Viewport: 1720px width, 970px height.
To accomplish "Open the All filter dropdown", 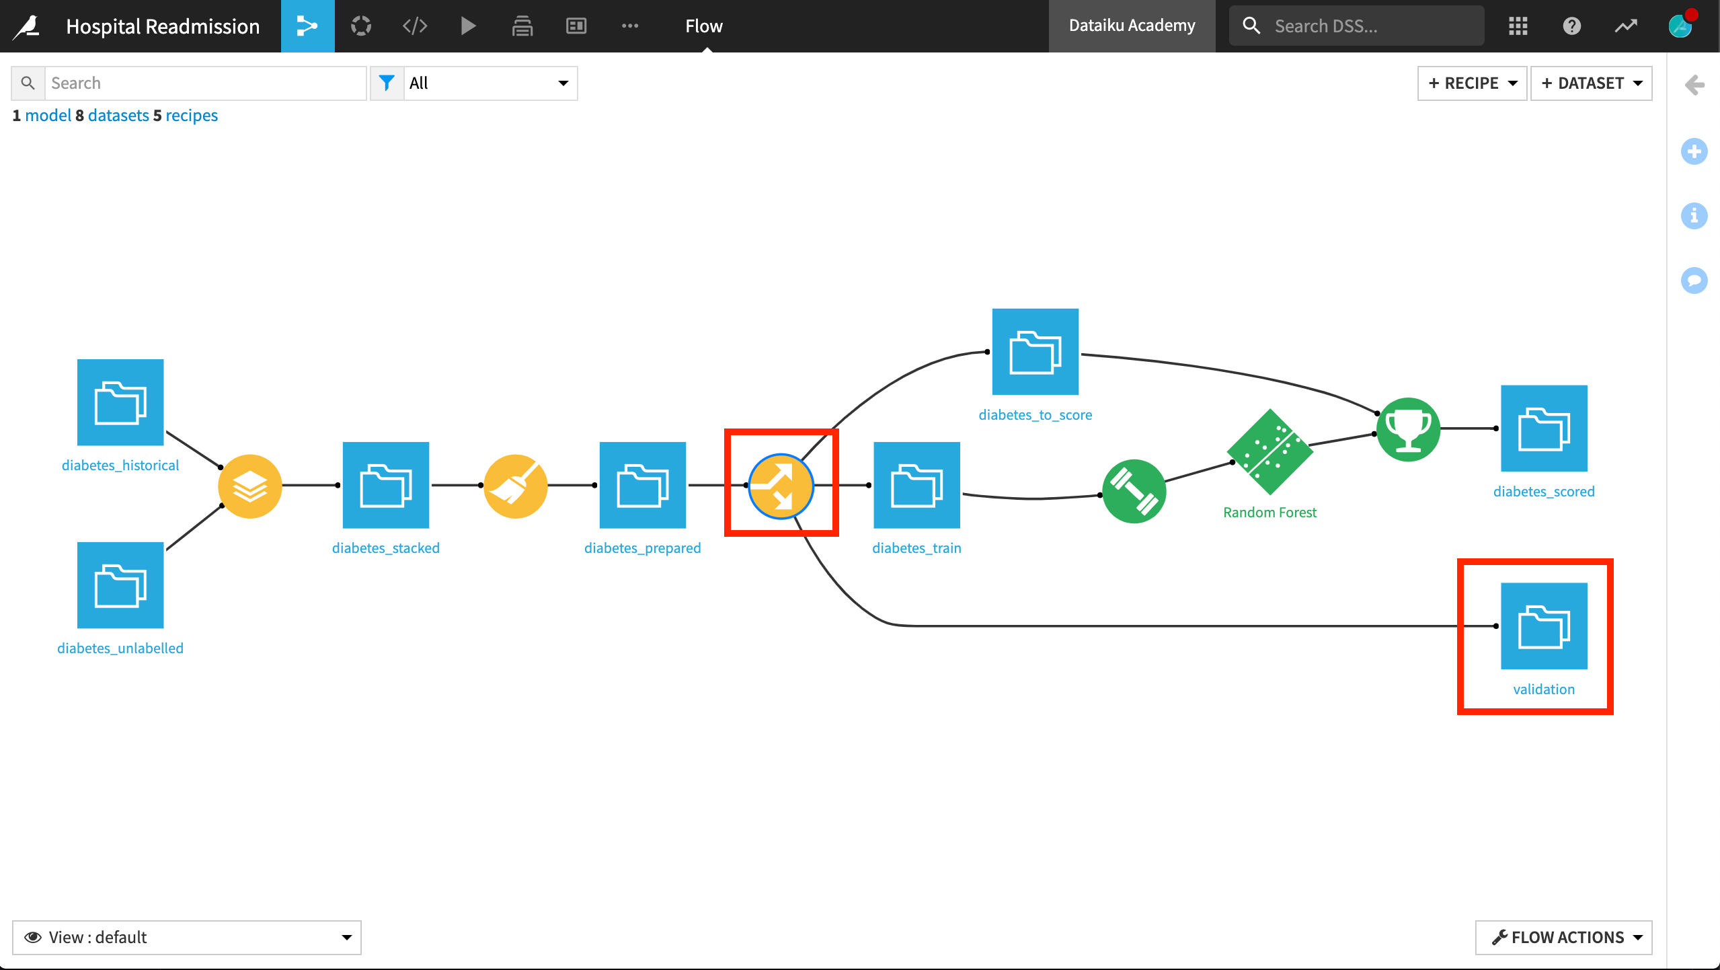I will [490, 83].
